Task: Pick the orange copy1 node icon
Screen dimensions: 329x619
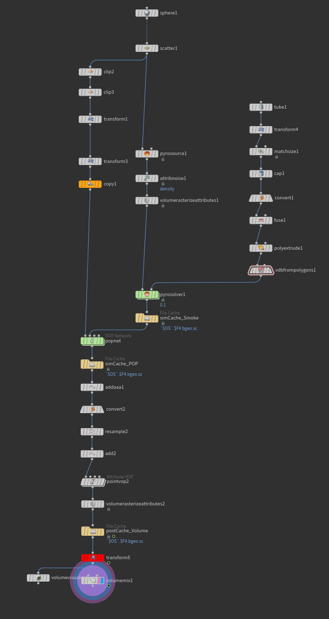Action: click(x=90, y=184)
